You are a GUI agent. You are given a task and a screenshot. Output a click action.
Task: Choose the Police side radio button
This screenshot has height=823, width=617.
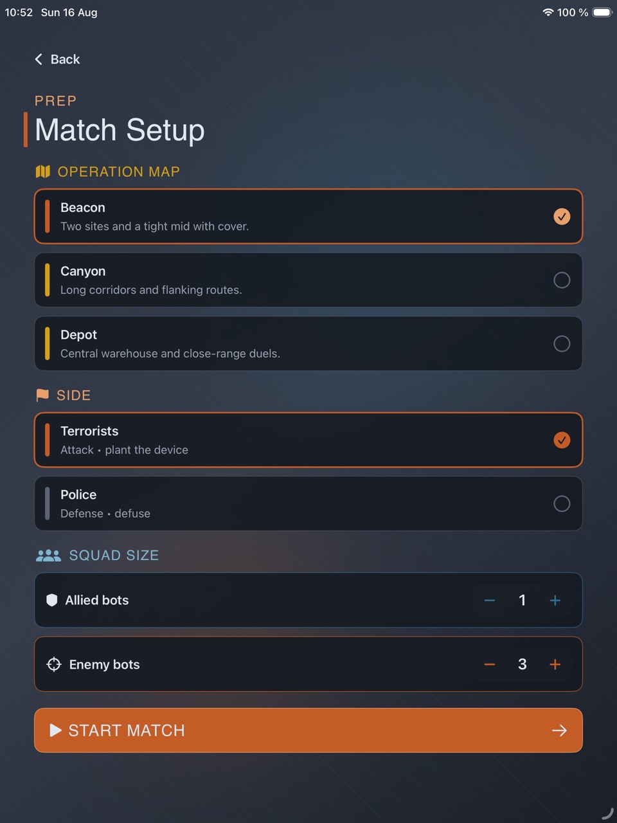coord(562,503)
